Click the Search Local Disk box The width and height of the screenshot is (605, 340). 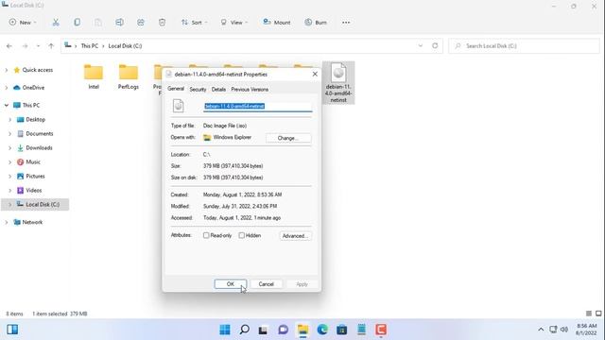point(524,46)
